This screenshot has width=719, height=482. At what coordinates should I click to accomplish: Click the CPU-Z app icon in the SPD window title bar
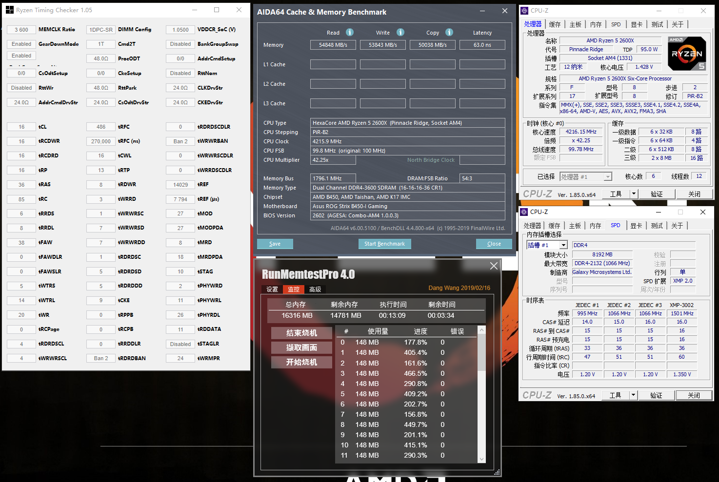(524, 212)
